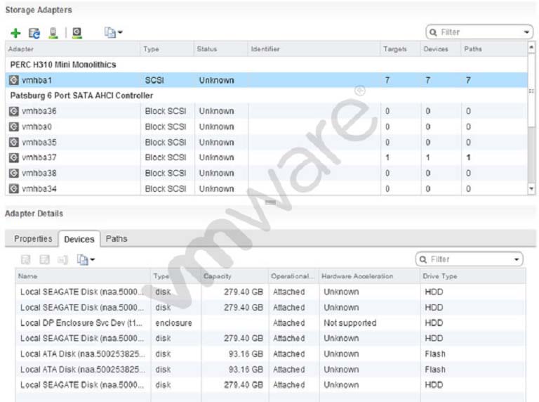Click the third disabled device toolbar icon

(x=63, y=259)
